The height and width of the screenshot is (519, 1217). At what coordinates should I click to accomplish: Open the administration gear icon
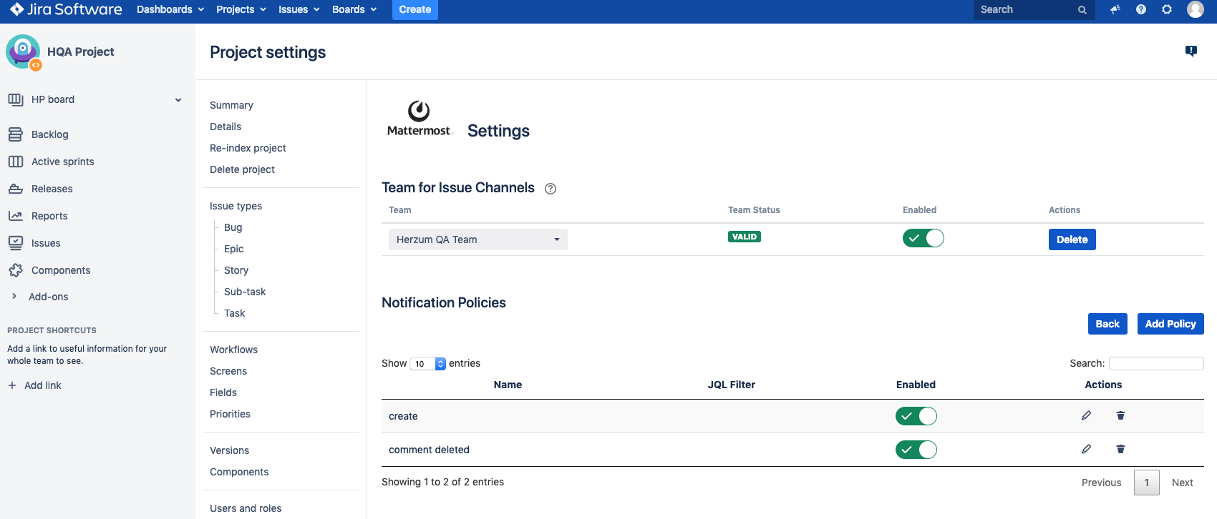1167,9
